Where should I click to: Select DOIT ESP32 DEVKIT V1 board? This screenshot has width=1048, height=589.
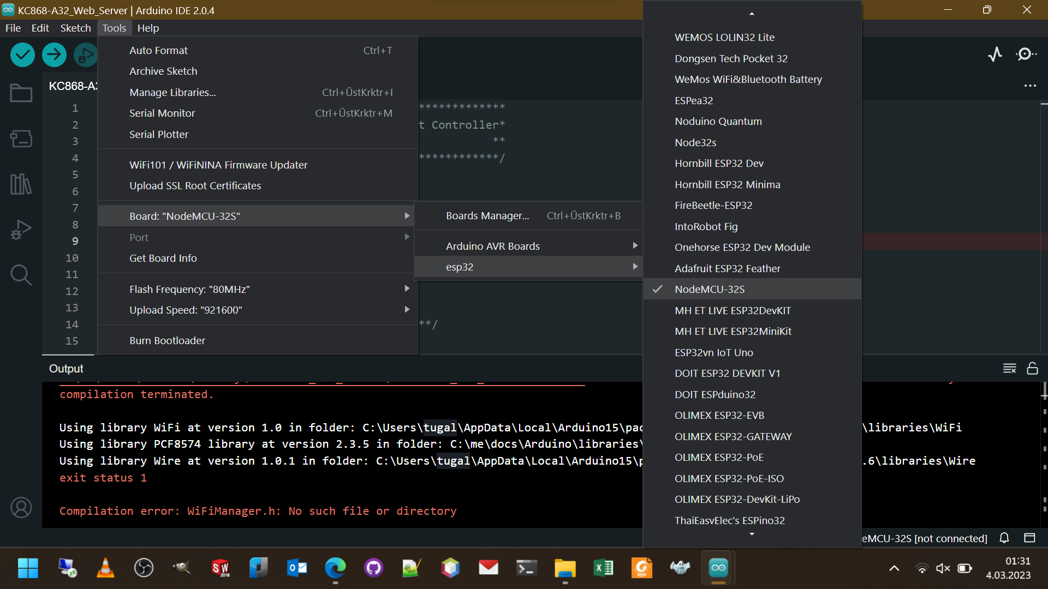coord(727,374)
